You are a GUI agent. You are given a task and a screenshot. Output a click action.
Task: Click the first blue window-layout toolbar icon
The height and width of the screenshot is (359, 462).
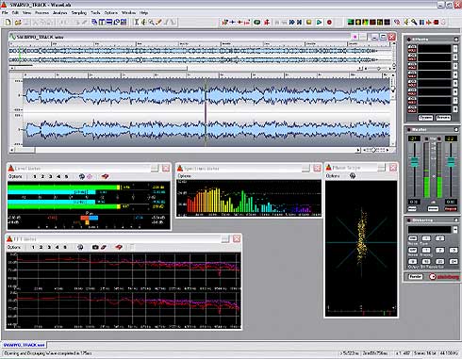[x=94, y=23]
